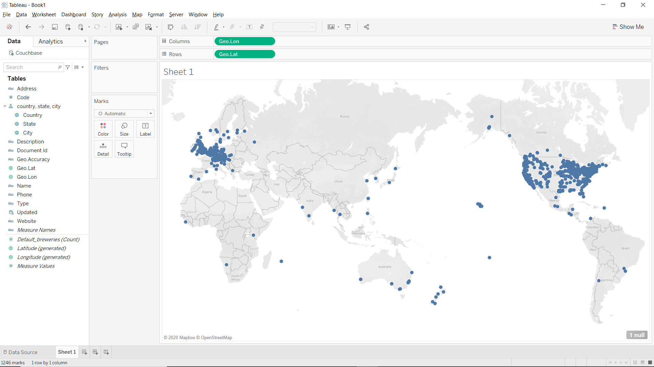
Task: Toggle mark labels with the Label button
Action: [x=145, y=129]
